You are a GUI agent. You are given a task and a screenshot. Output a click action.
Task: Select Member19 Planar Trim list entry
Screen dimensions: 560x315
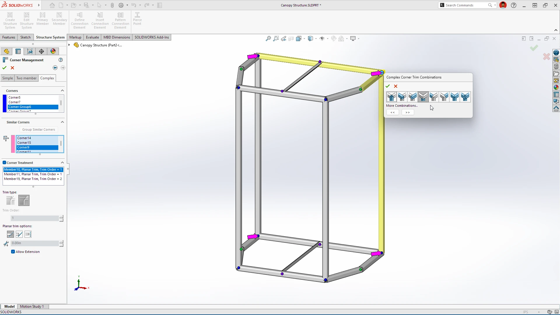click(x=33, y=179)
